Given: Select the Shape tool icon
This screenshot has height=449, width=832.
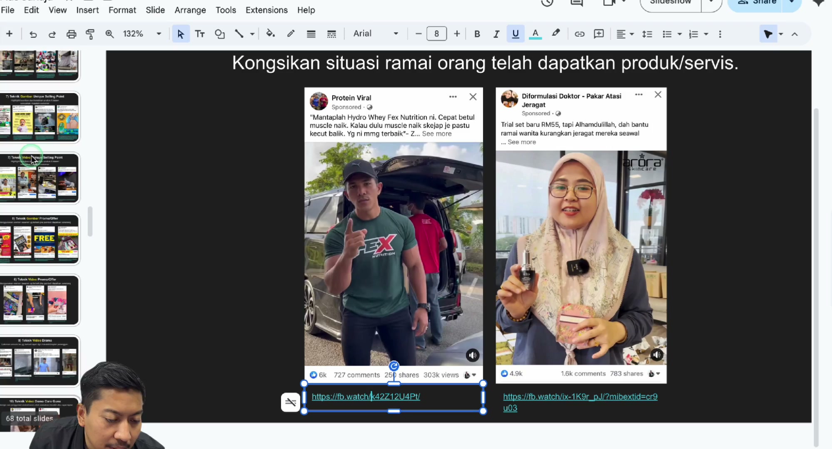Looking at the screenshot, I should [219, 34].
